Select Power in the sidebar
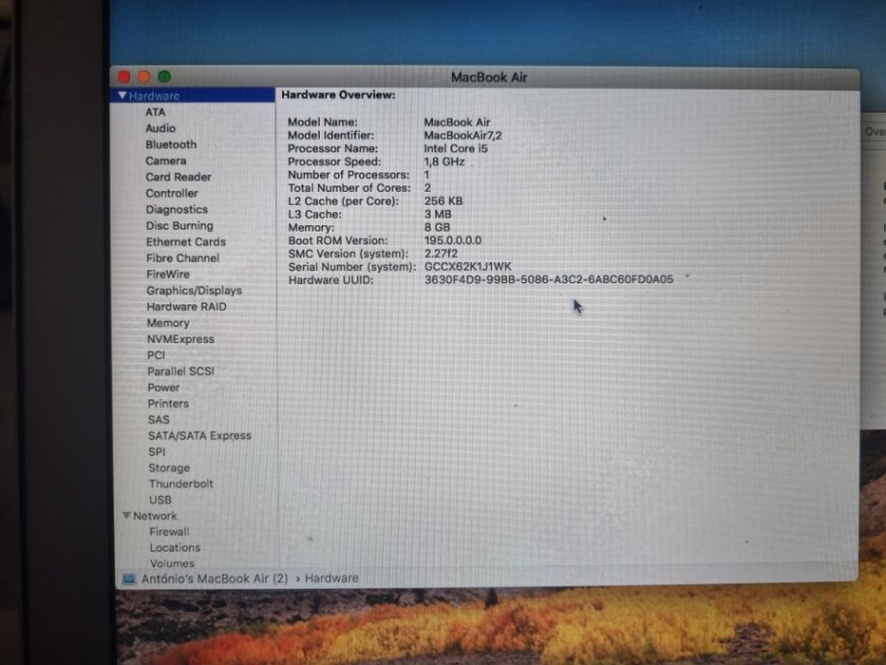 pyautogui.click(x=164, y=388)
